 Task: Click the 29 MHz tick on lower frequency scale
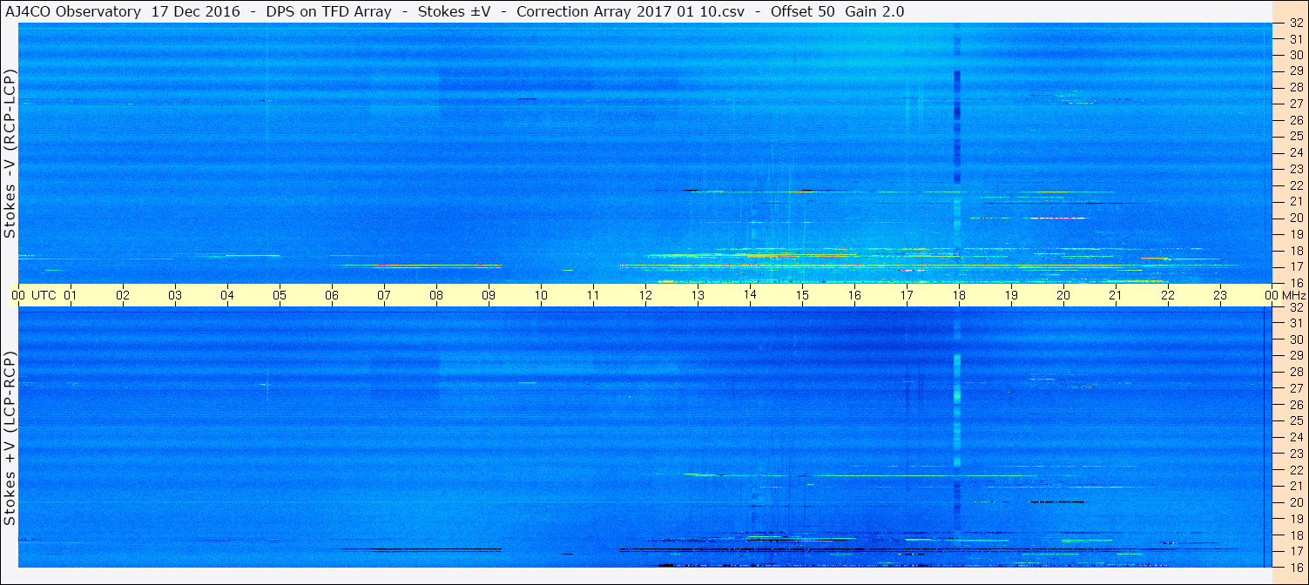pyautogui.click(x=1295, y=355)
